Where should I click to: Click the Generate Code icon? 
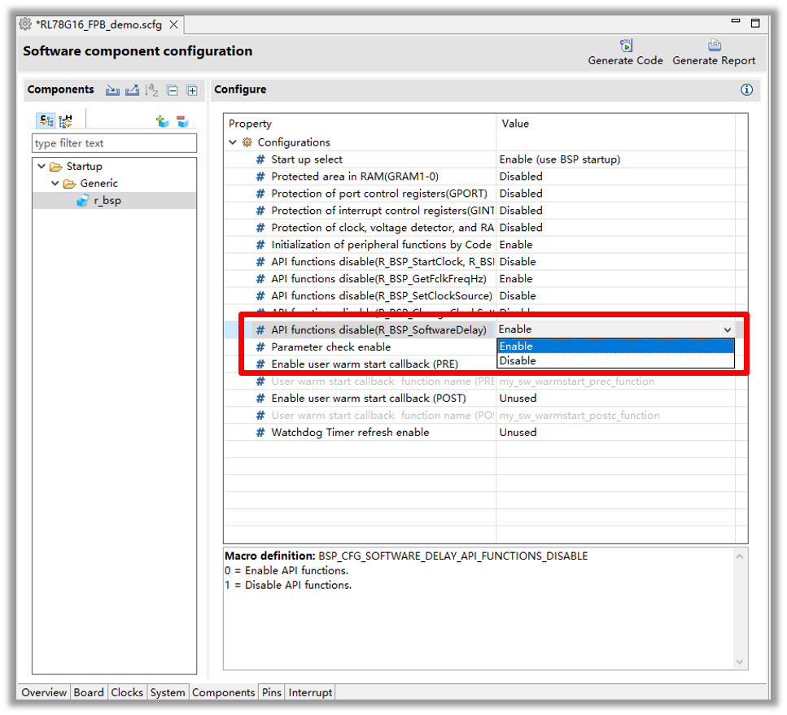[x=626, y=46]
